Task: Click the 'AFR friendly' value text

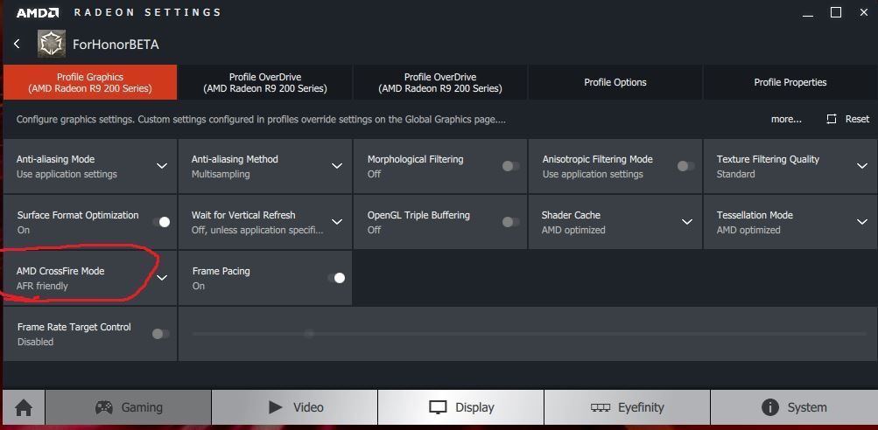Action: tap(42, 286)
